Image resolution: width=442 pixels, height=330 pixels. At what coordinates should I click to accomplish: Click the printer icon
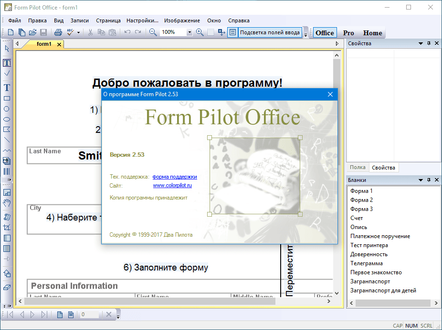(x=58, y=32)
